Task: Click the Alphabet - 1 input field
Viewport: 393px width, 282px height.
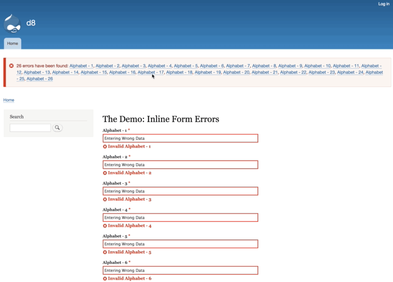Action: click(x=180, y=138)
